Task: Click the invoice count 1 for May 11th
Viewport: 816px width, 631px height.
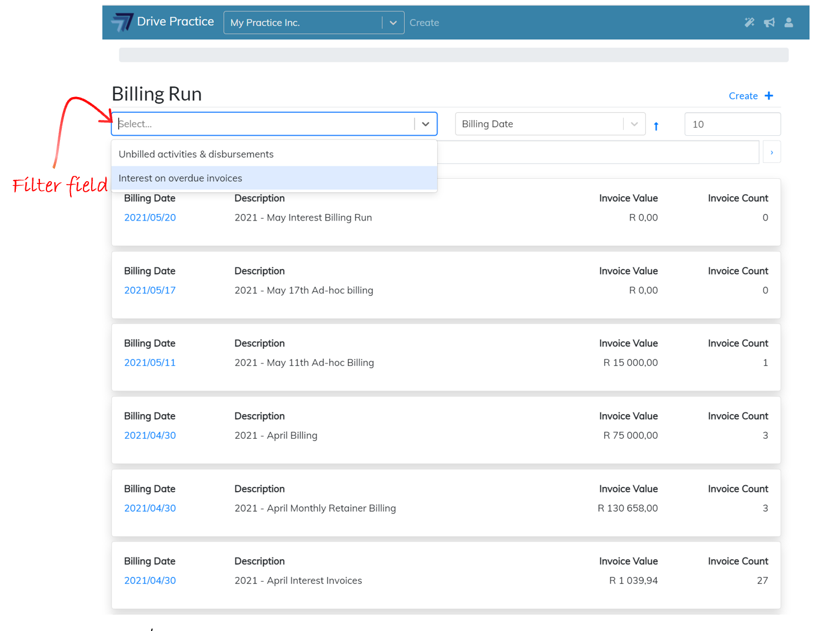Action: (x=765, y=363)
